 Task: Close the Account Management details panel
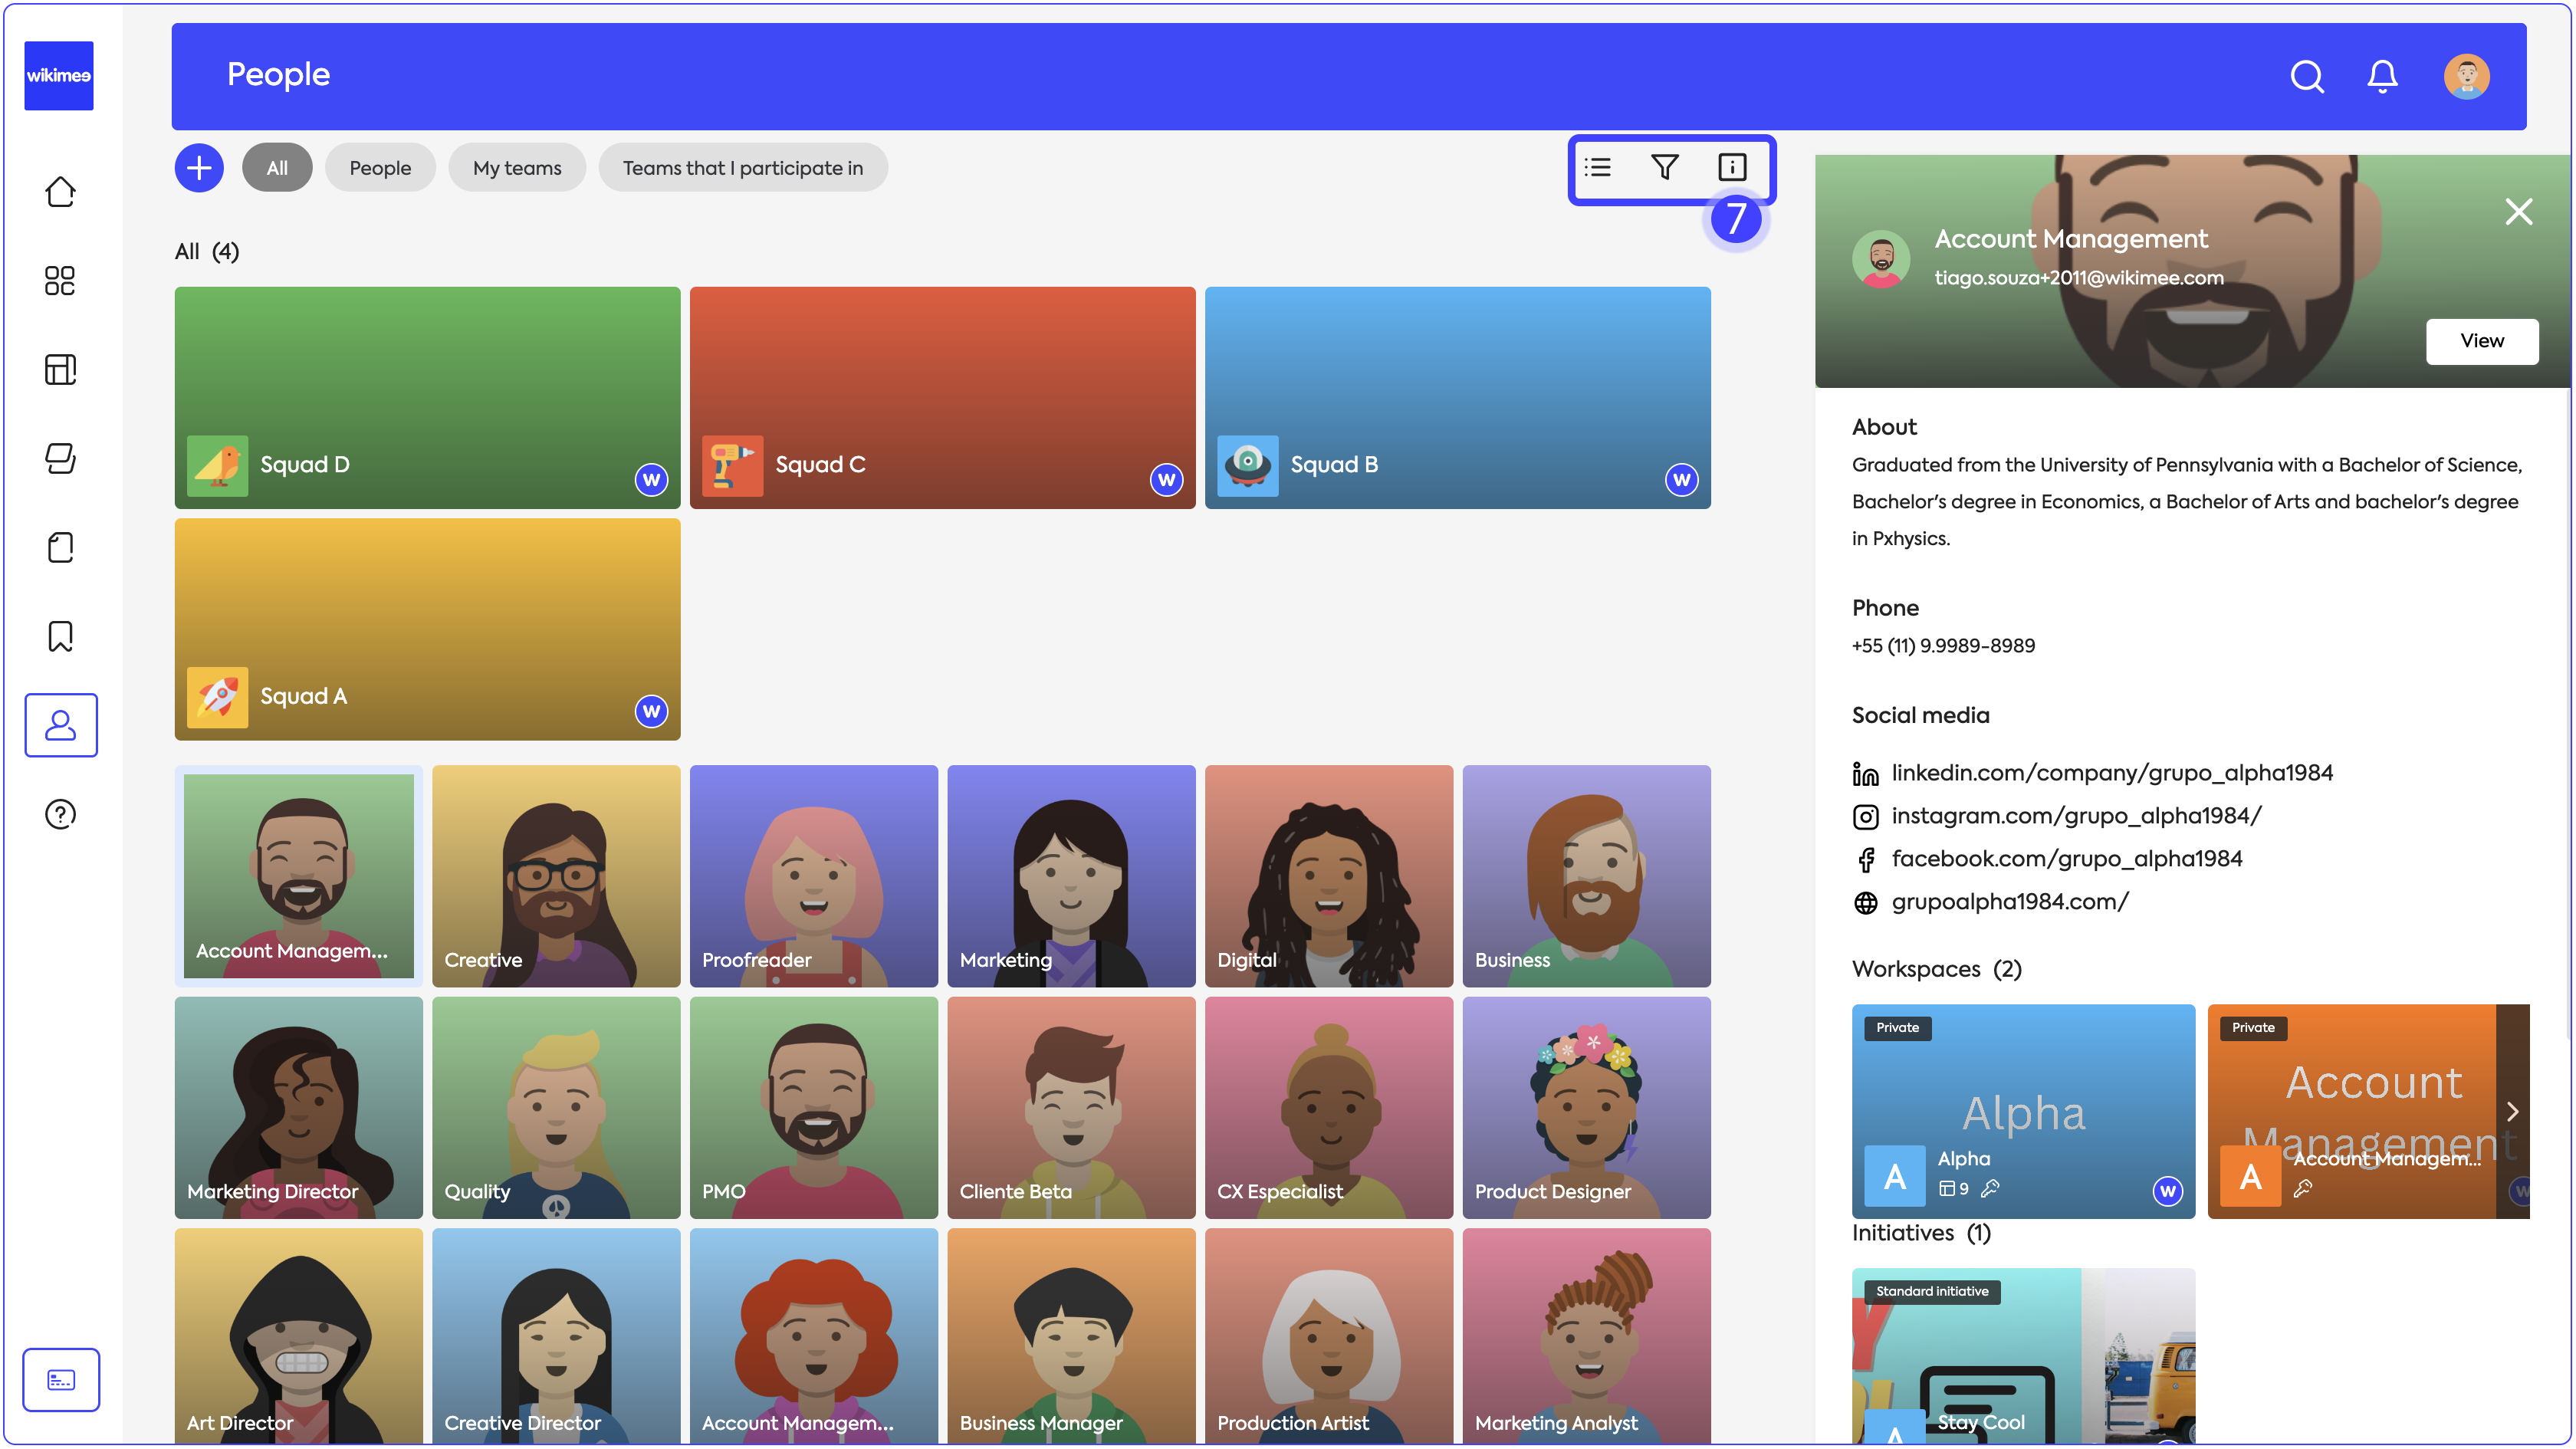[x=2518, y=211]
